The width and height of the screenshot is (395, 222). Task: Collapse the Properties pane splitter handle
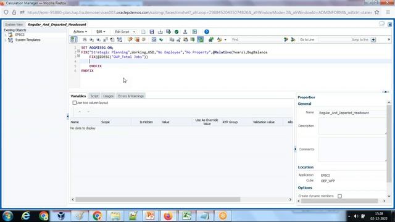point(295,149)
